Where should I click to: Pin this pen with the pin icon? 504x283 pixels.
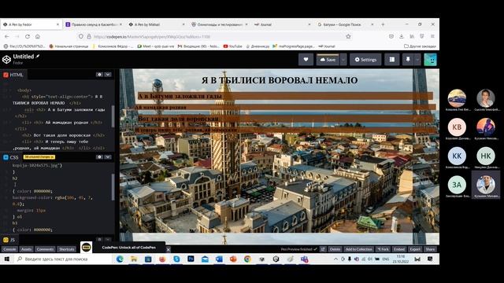(408, 60)
